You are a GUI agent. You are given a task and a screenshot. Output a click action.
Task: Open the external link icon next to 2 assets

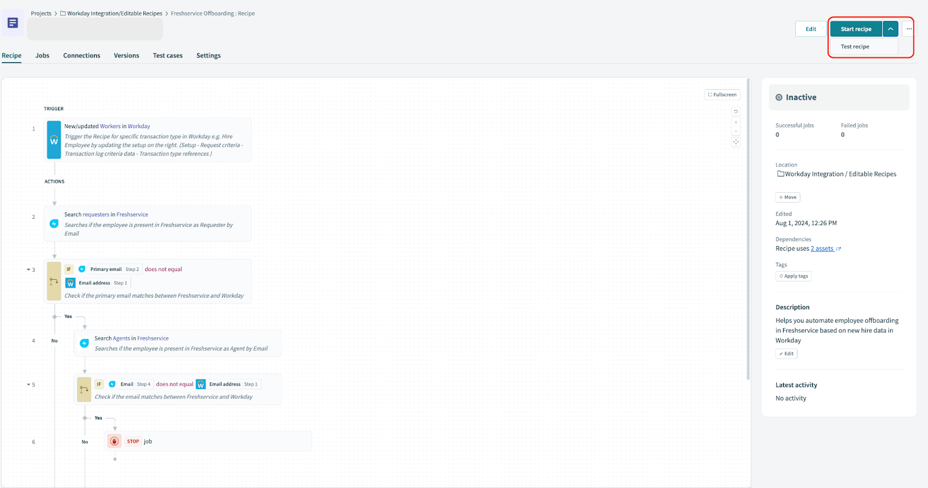click(x=839, y=249)
